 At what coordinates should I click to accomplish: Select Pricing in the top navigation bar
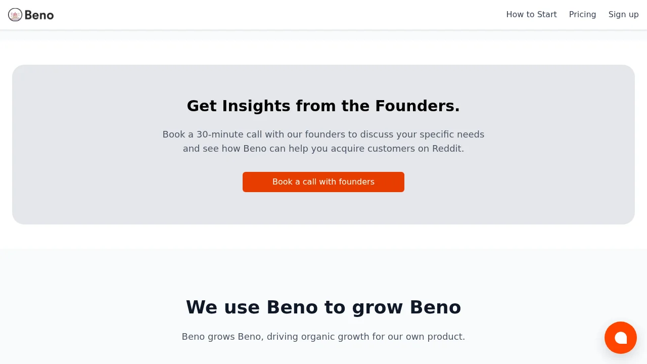coord(582,14)
